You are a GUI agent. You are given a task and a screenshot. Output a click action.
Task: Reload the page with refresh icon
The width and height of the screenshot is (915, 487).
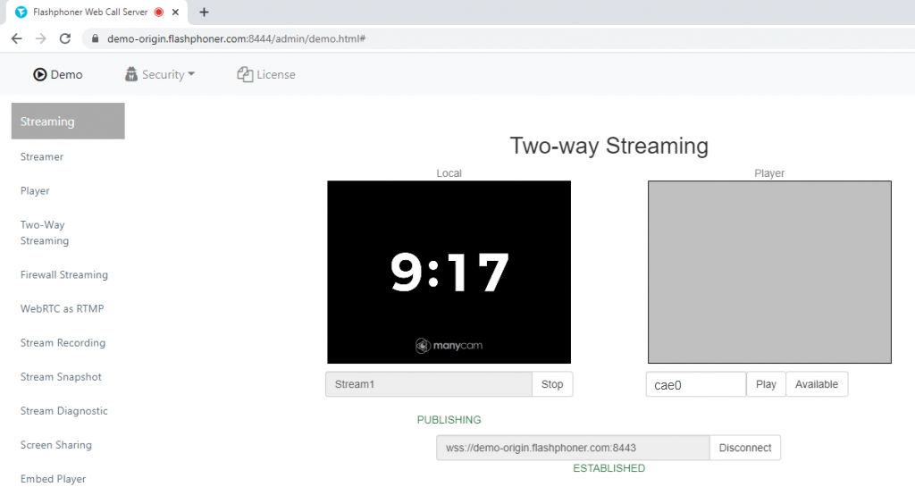click(65, 38)
